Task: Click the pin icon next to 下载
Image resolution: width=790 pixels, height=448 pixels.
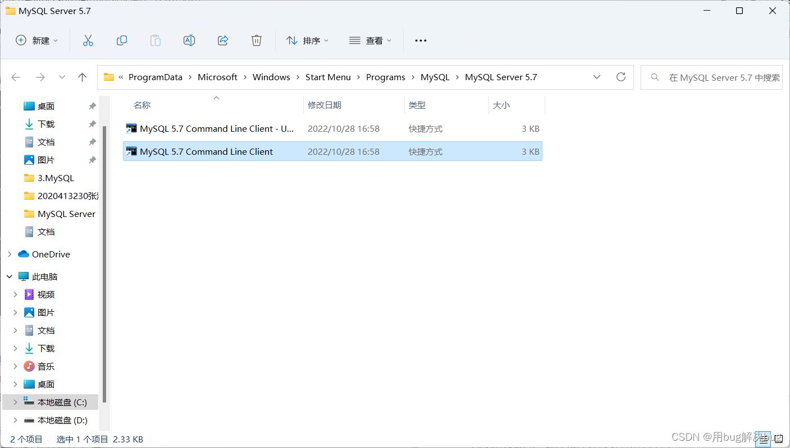Action: [x=92, y=124]
